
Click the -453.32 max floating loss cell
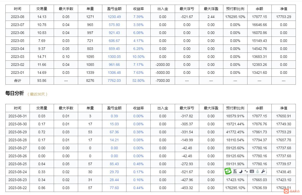click(x=187, y=188)
